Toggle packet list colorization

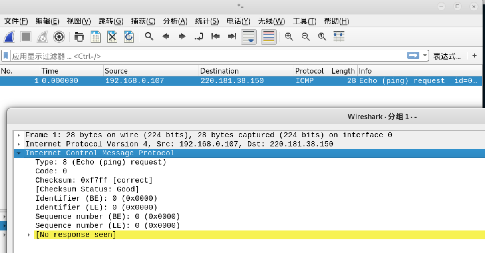coord(269,37)
